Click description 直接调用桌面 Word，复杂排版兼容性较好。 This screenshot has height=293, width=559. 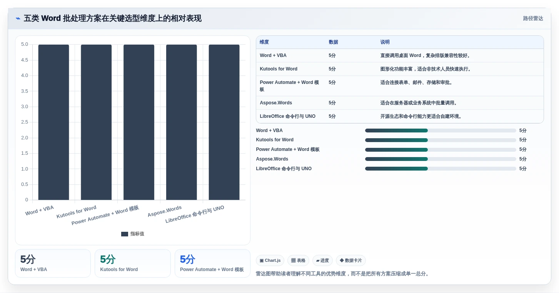tap(426, 55)
